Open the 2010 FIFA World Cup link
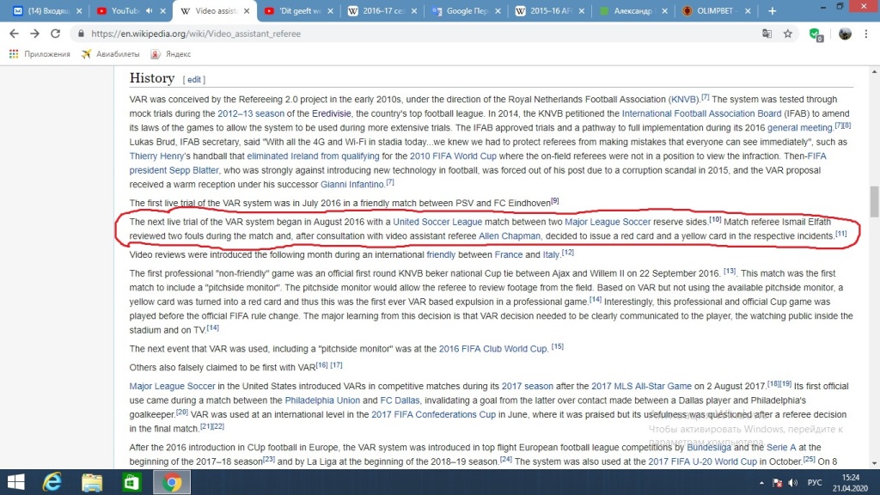Screen dimensions: 880x495 pos(453,156)
